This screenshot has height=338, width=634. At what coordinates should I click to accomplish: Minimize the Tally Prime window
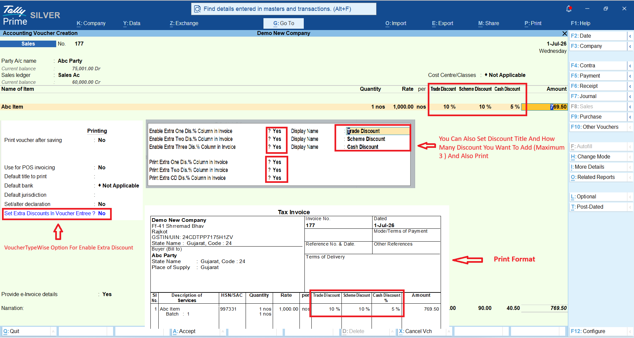(587, 9)
